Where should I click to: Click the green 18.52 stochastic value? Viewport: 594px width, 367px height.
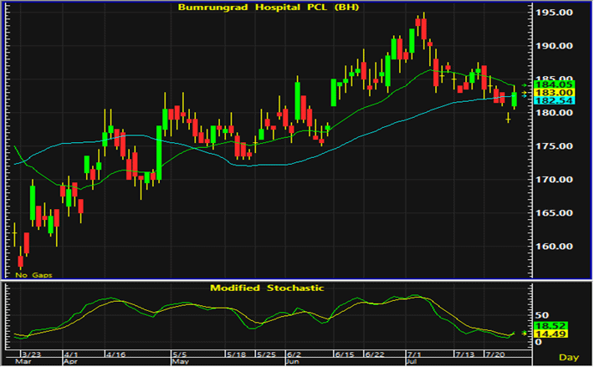(550, 326)
